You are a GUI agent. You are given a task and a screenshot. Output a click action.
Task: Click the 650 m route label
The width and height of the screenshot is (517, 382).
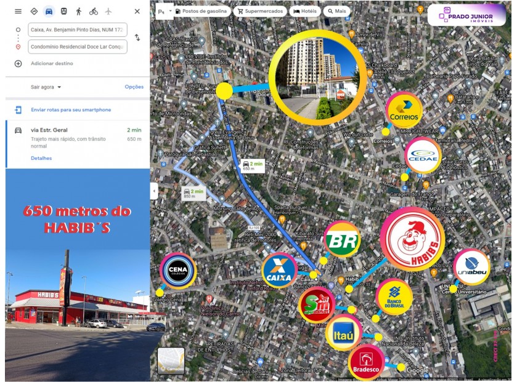[x=253, y=165]
